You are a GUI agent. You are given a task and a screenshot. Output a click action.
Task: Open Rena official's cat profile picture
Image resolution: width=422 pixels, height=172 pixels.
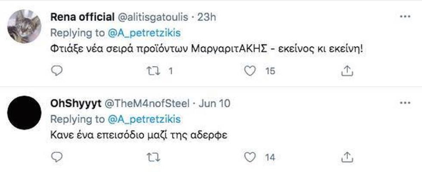pyautogui.click(x=24, y=26)
